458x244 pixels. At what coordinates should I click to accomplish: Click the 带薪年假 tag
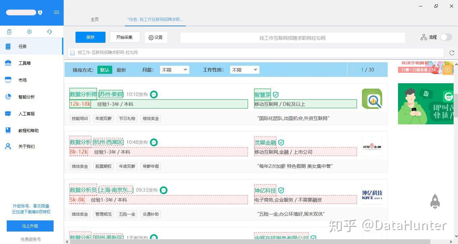pos(151,166)
